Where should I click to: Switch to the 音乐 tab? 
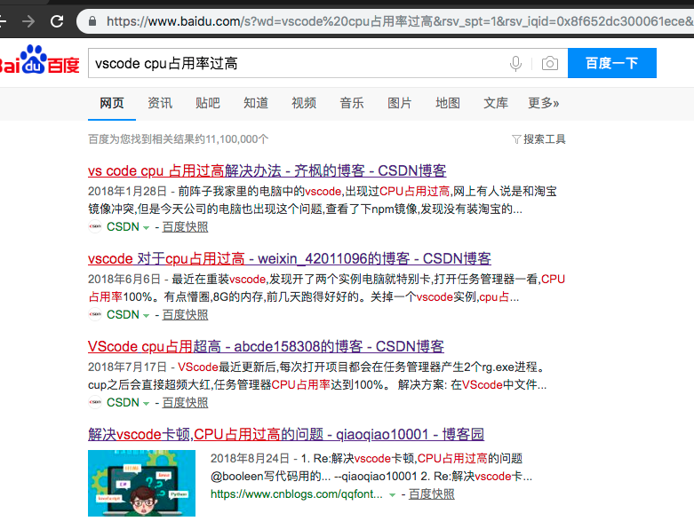[x=352, y=104]
